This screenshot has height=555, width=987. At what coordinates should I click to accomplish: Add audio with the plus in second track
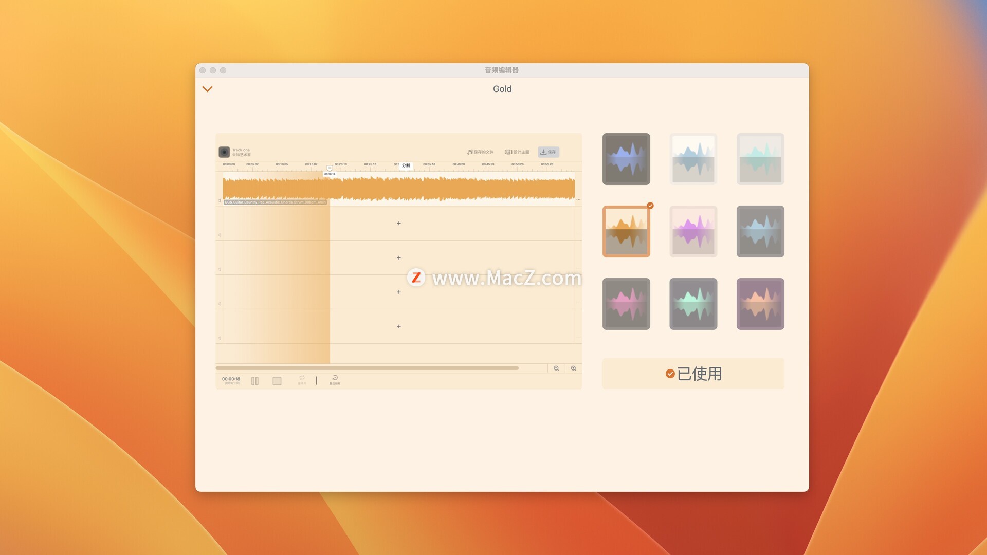(x=399, y=224)
